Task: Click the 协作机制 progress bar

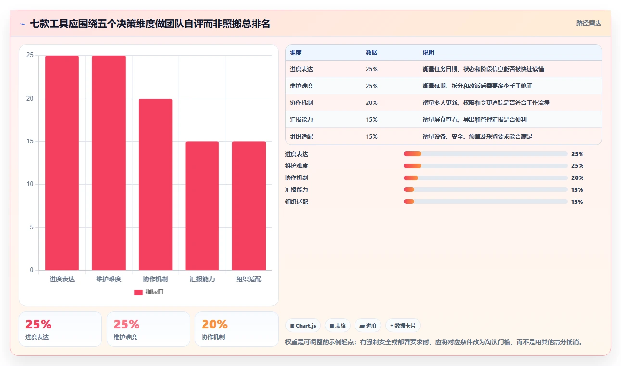Action: coord(485,178)
